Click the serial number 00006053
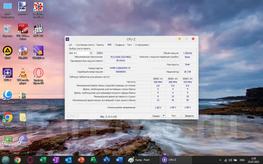 (120, 72)
